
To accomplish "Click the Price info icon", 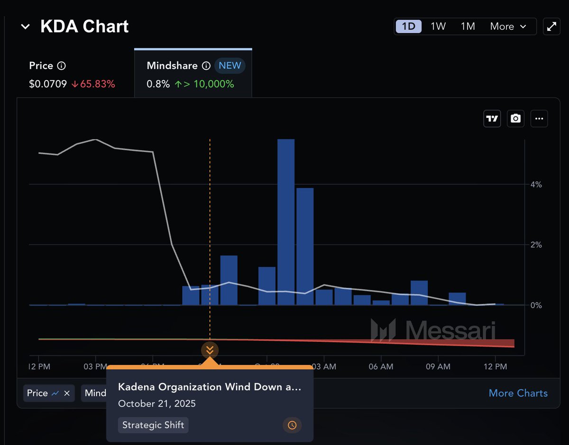I will click(61, 66).
